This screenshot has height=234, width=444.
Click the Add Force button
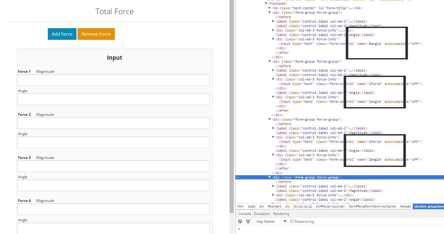click(62, 34)
